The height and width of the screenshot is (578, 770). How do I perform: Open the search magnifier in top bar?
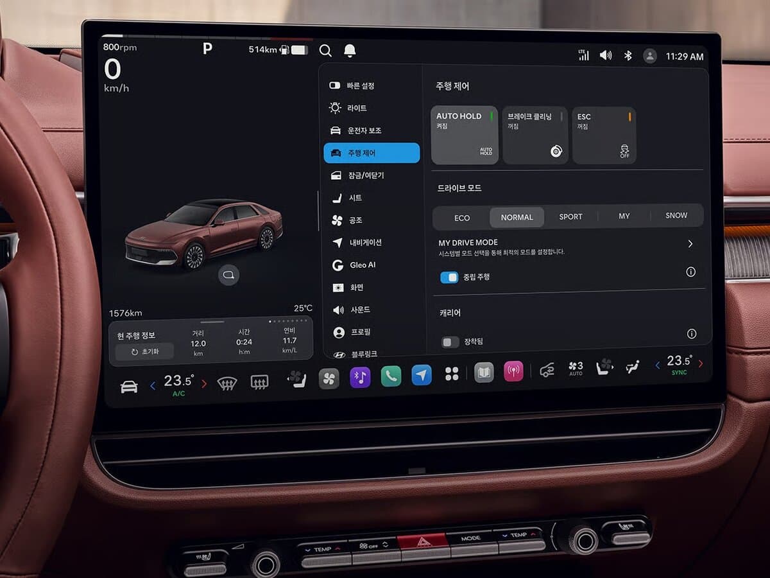[325, 50]
